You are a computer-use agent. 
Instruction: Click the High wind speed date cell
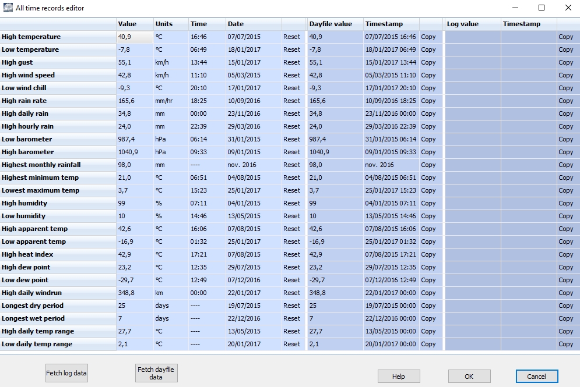[253, 75]
